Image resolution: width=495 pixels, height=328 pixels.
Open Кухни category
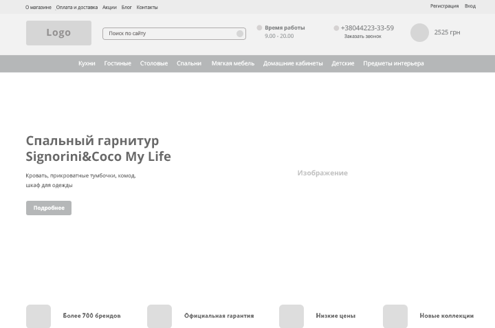pos(87,63)
